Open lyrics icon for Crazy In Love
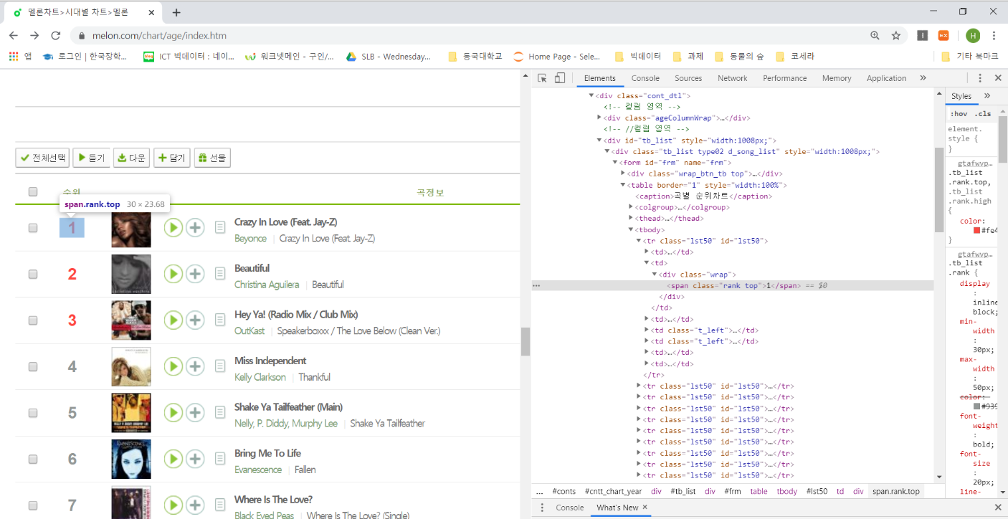1008x519 pixels. pyautogui.click(x=220, y=228)
